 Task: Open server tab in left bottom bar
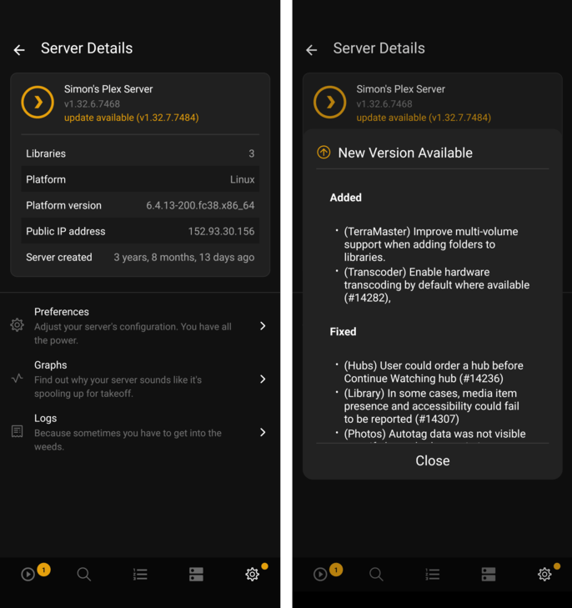tap(196, 575)
